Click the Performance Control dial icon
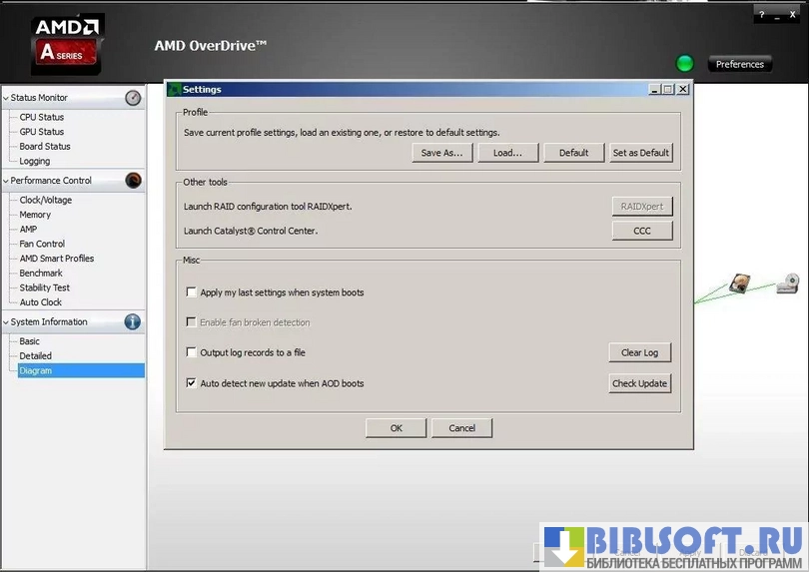Viewport: 809px width, 572px height. [x=133, y=181]
